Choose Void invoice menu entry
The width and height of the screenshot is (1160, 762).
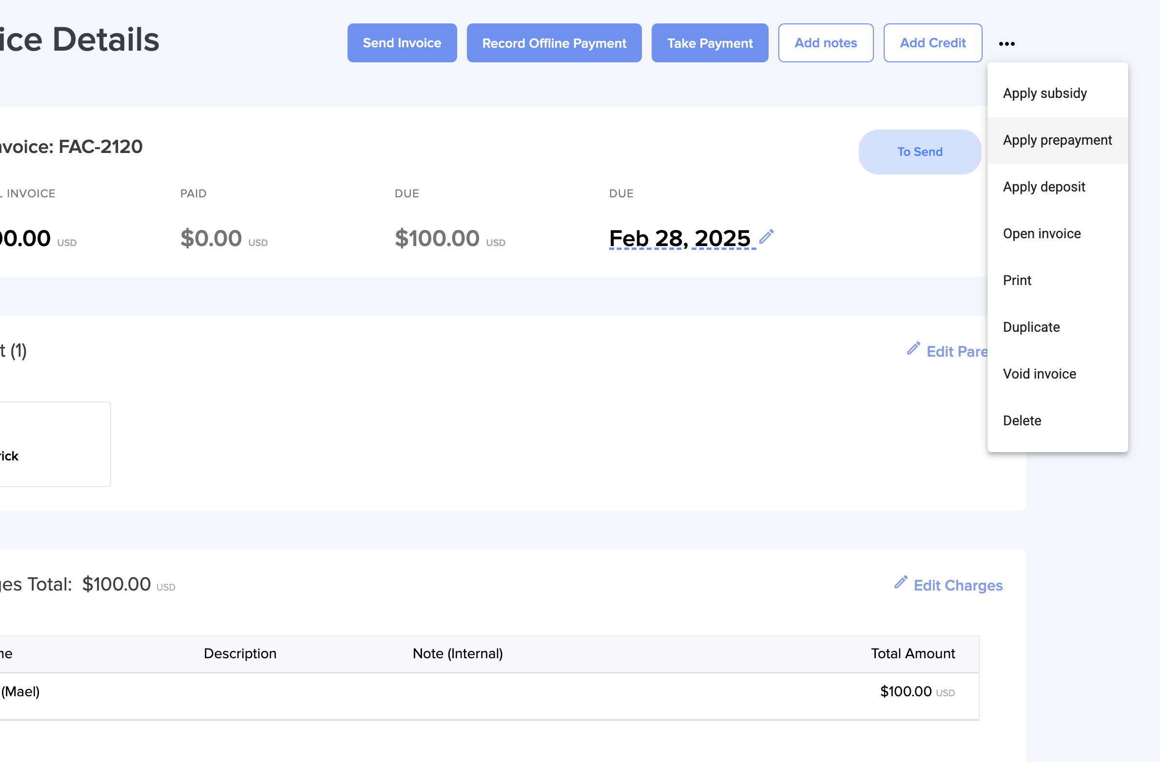pos(1039,374)
